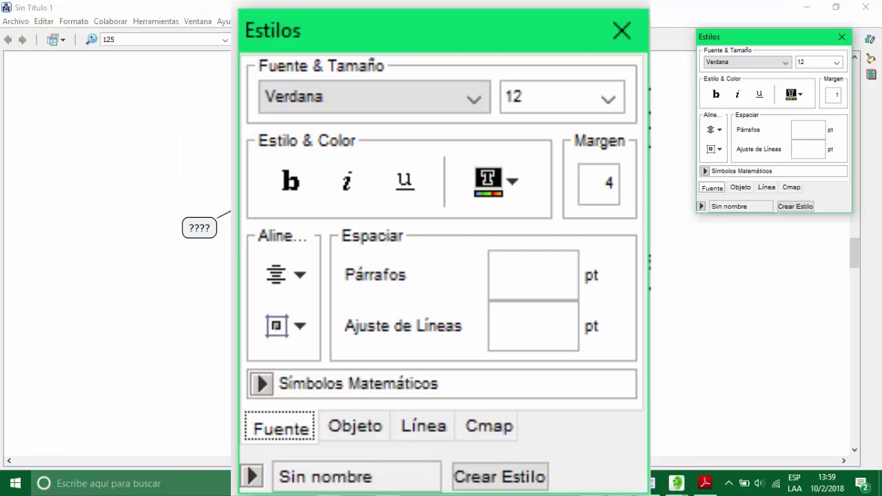Open the Ventana menu
This screenshot has width=882, height=496.
(198, 21)
